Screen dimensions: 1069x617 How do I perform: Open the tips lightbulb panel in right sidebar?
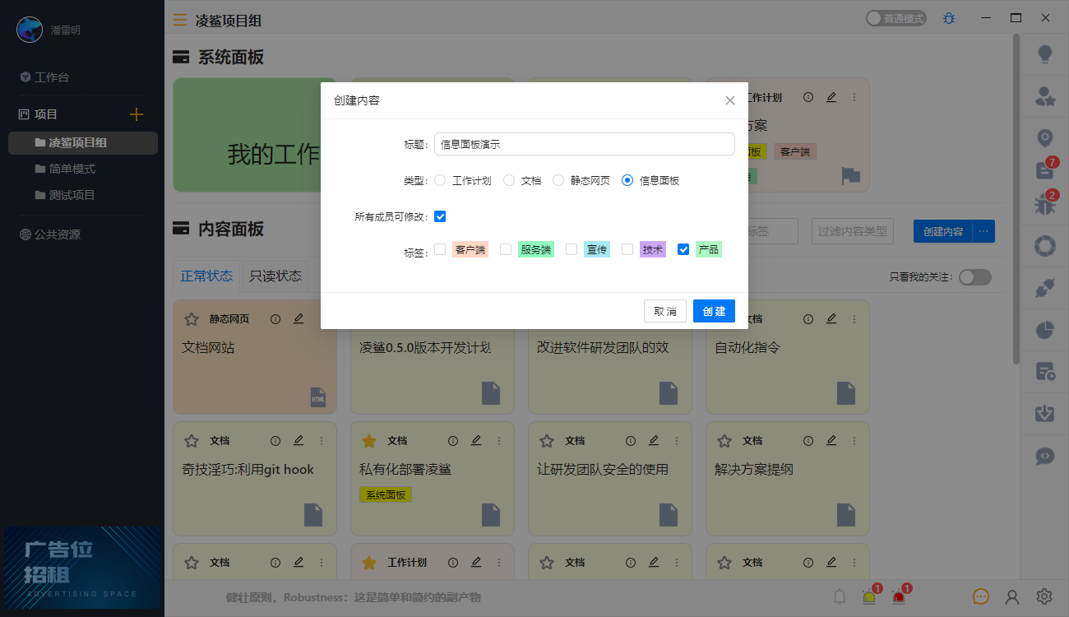(x=1045, y=54)
